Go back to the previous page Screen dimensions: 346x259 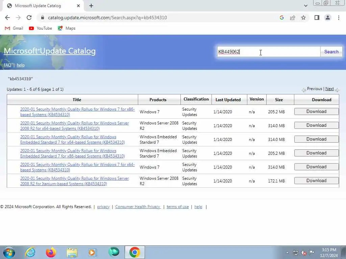pyautogui.click(x=7, y=18)
